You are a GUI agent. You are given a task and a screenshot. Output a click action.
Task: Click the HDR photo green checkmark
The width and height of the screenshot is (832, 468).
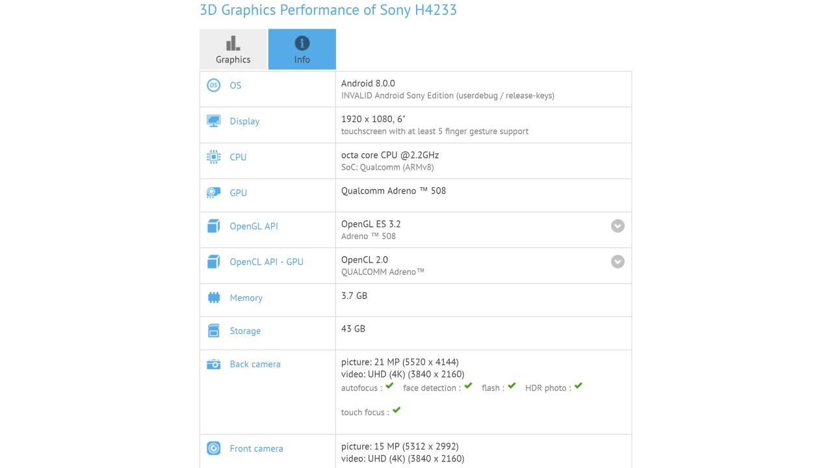coord(578,386)
